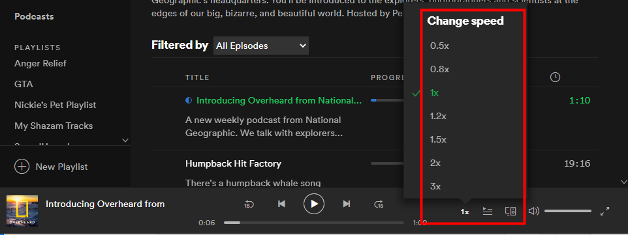
Task: Skip to next track
Action: coord(347,204)
